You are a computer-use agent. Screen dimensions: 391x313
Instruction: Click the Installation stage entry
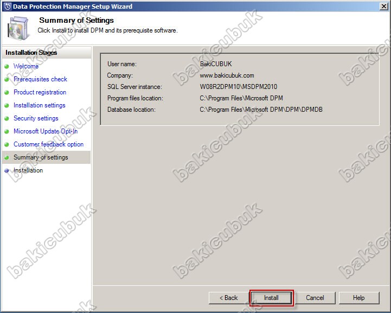point(28,170)
